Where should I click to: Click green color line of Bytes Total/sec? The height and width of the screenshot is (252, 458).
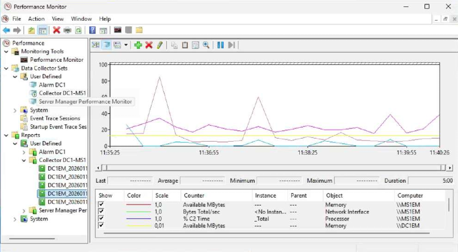tap(138, 212)
